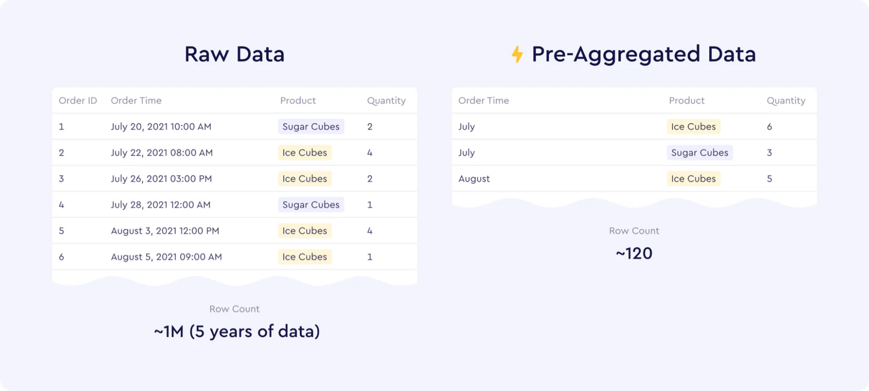
Task: Select the Ice Cubes tag in order 3
Action: (x=305, y=179)
